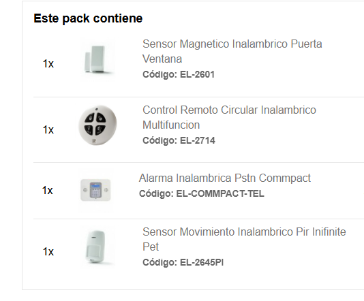
Task: Open the door/window magnetic sensor product image
Action: (97, 60)
